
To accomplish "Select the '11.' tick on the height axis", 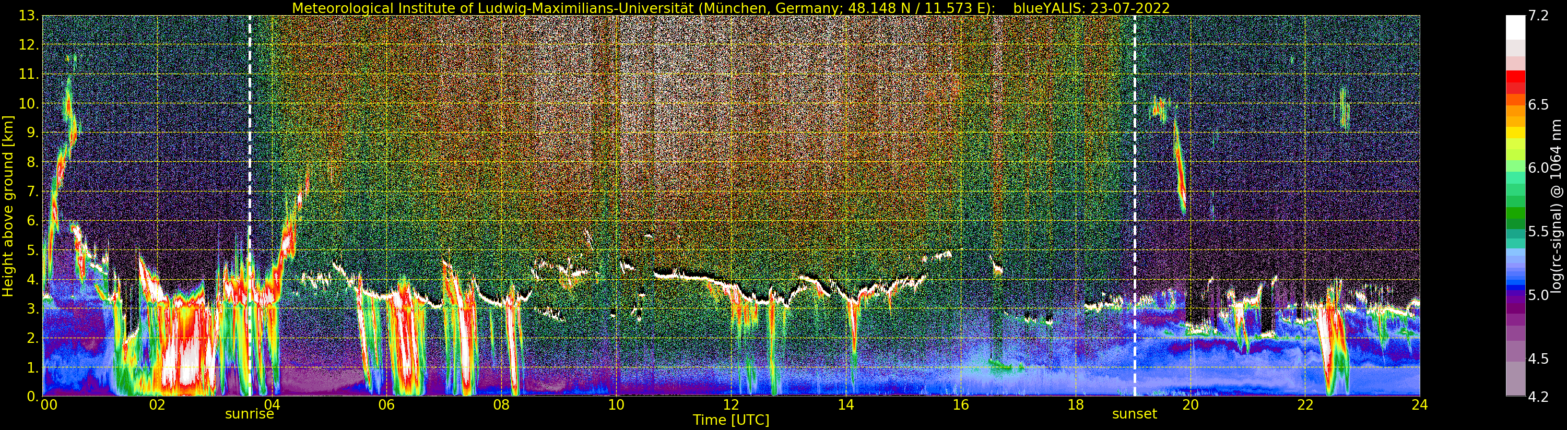I will tap(29, 74).
